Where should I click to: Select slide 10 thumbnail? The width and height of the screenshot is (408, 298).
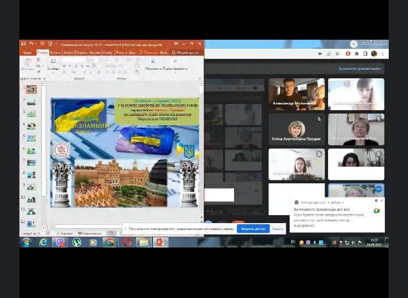click(31, 199)
